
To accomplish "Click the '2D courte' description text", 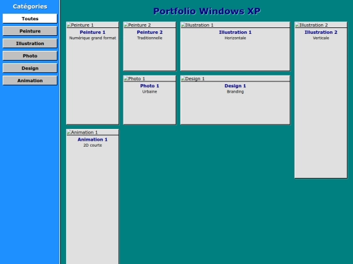I will coord(93,145).
